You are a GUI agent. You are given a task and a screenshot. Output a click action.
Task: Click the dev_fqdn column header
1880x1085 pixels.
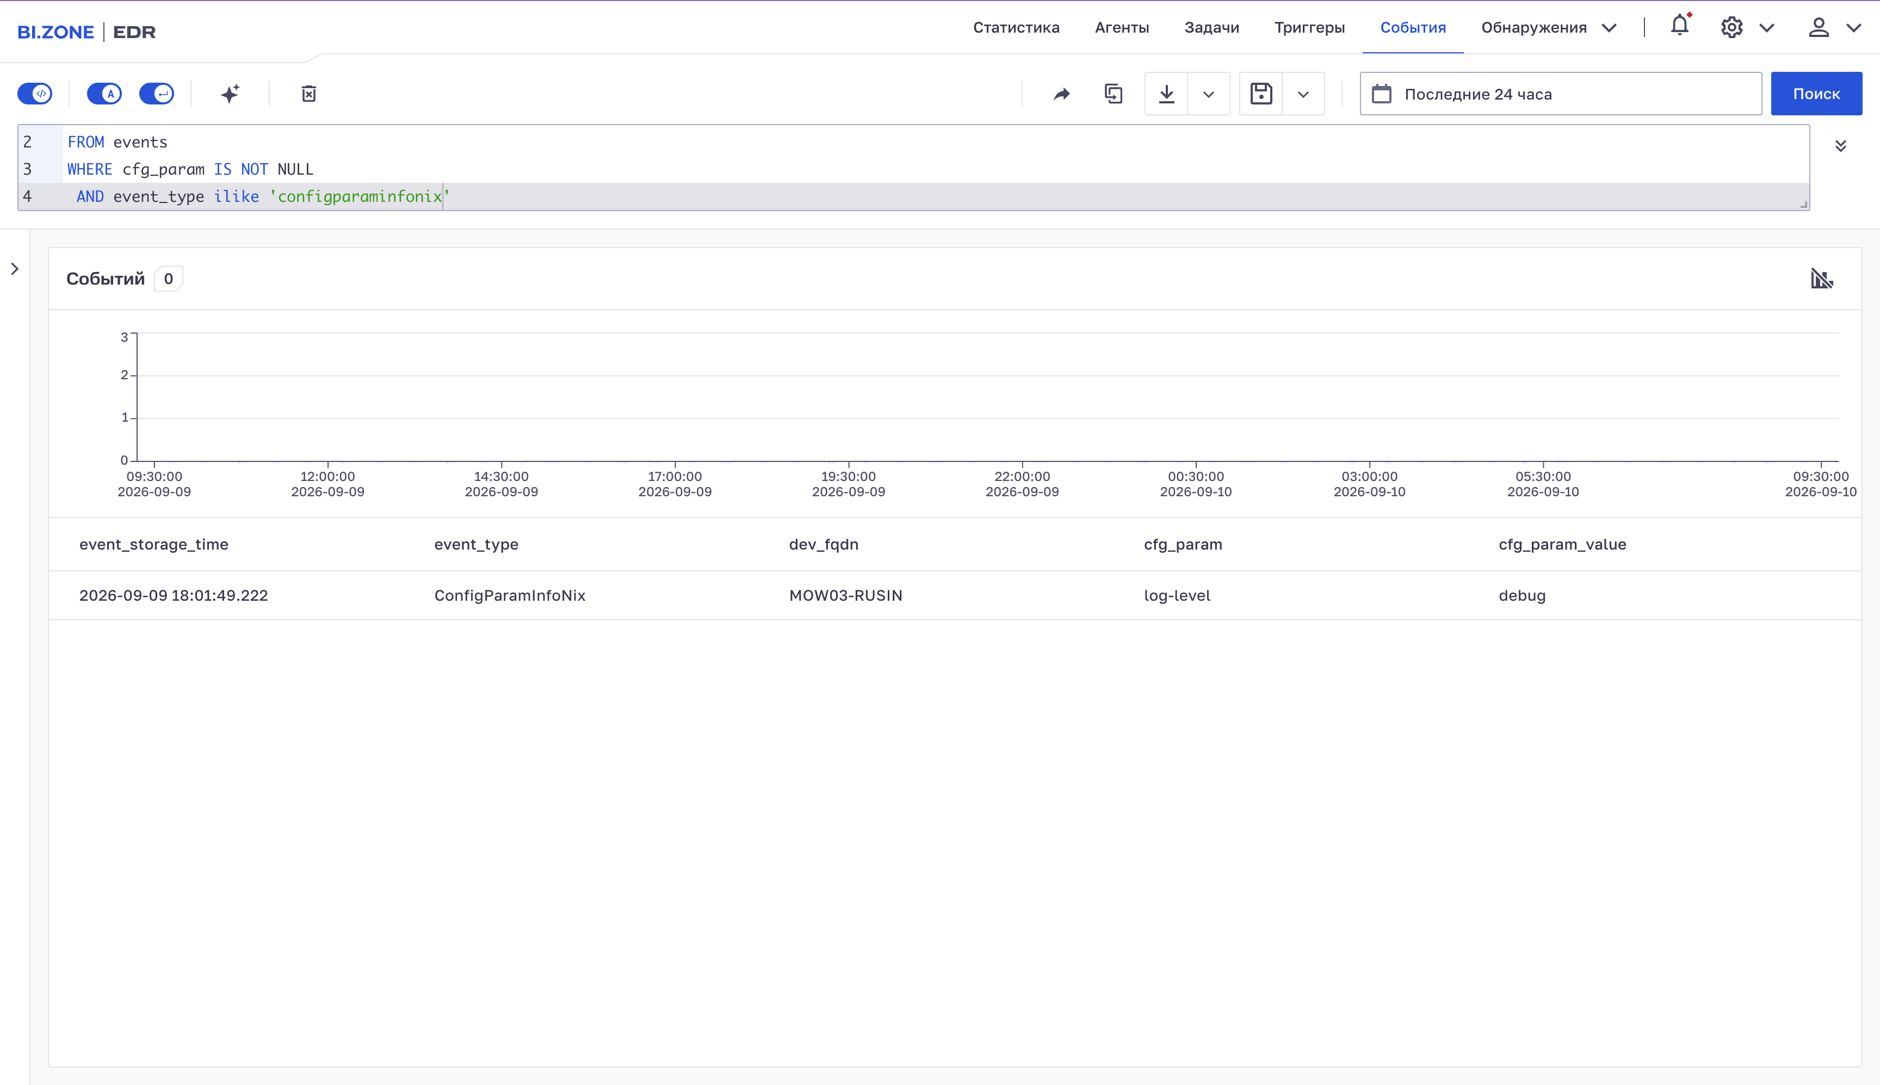click(x=824, y=545)
